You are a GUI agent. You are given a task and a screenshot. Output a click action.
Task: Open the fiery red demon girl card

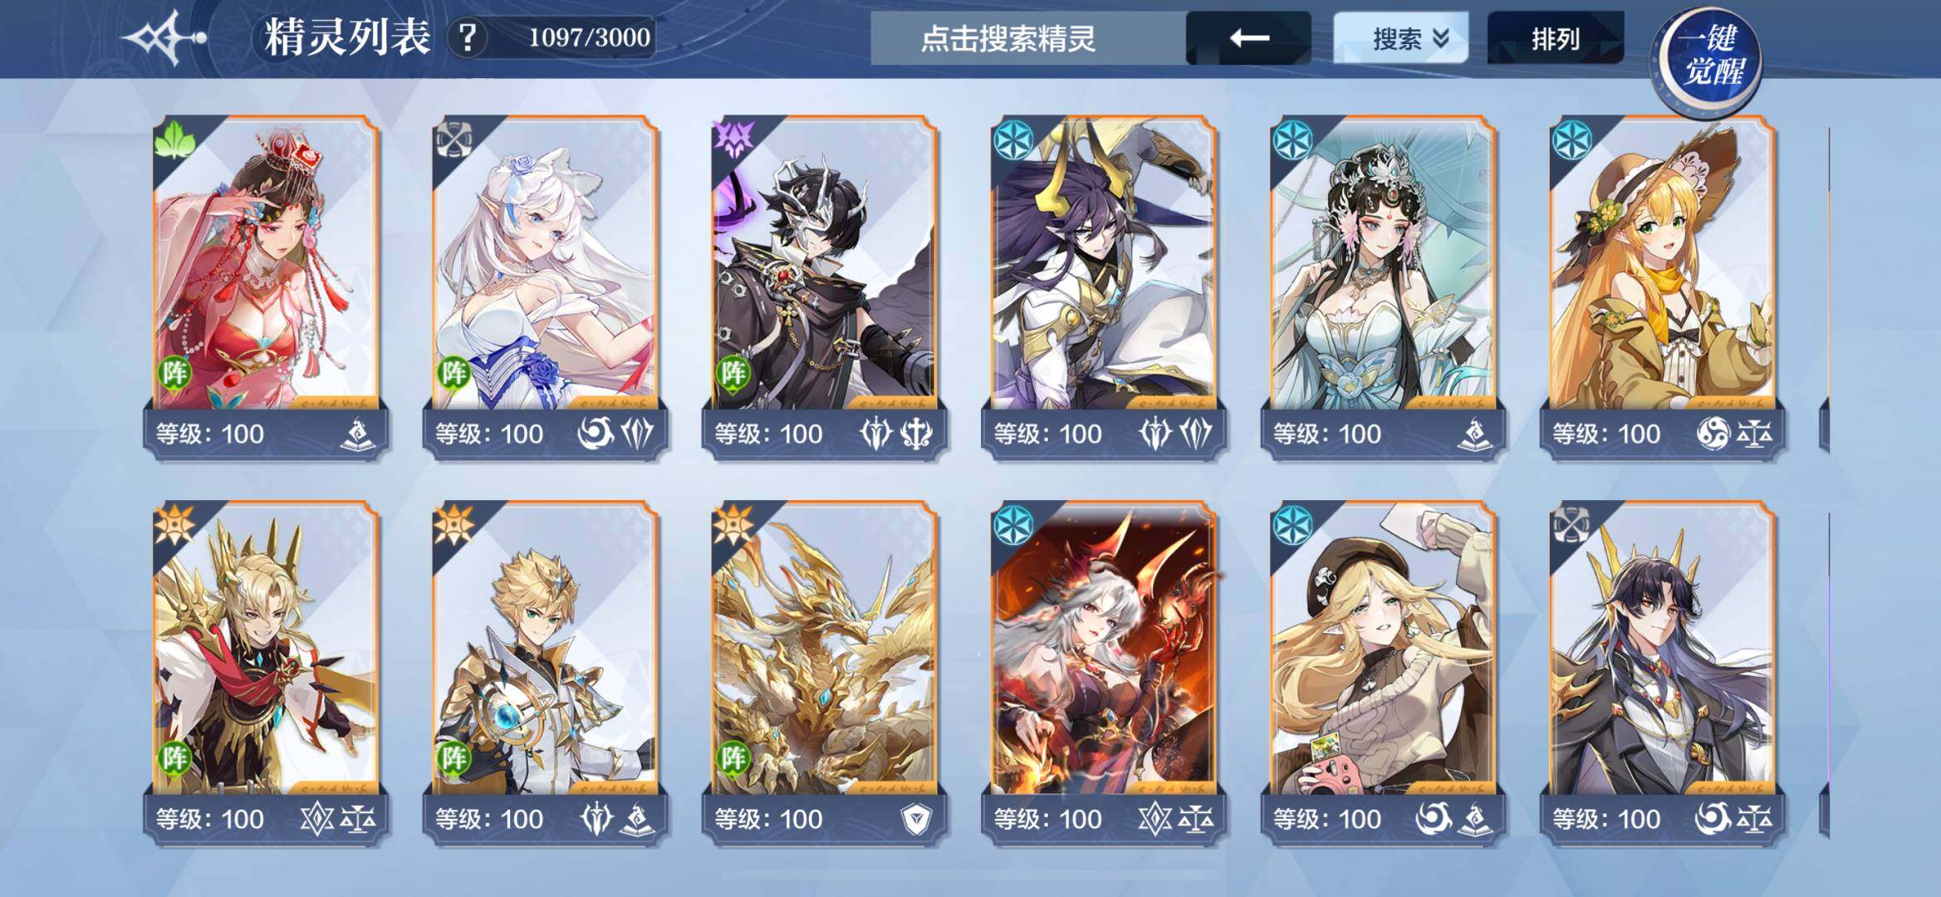1104,672
